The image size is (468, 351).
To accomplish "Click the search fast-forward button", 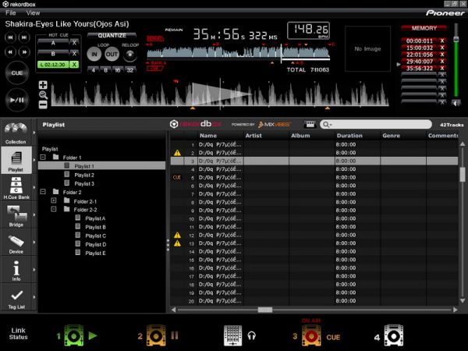I will 24,52.
